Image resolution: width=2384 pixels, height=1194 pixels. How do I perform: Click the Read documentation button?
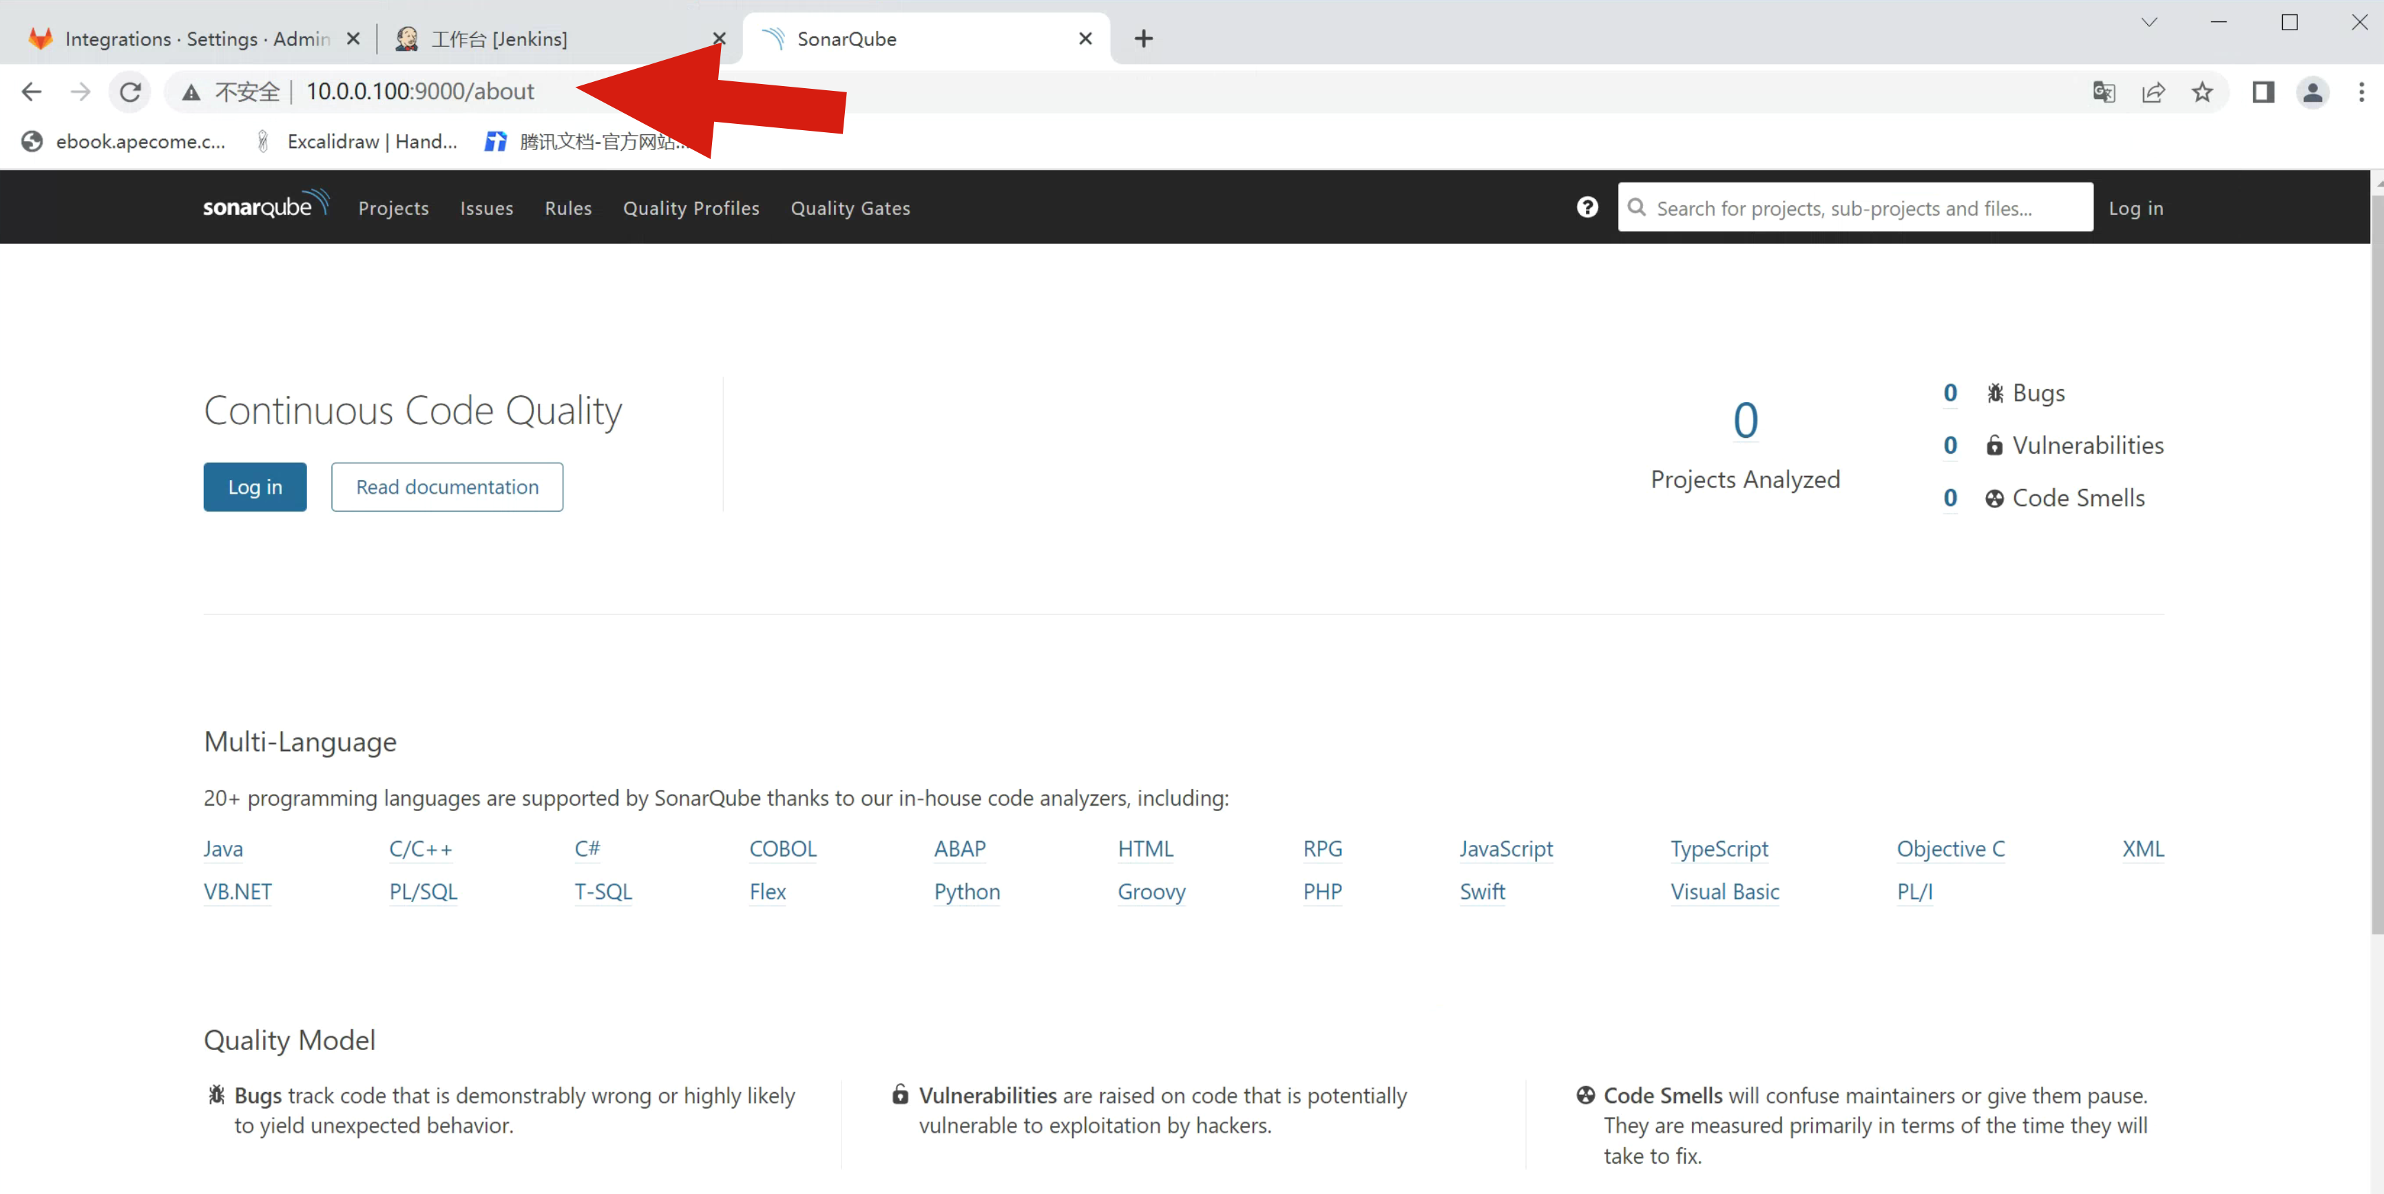(447, 487)
